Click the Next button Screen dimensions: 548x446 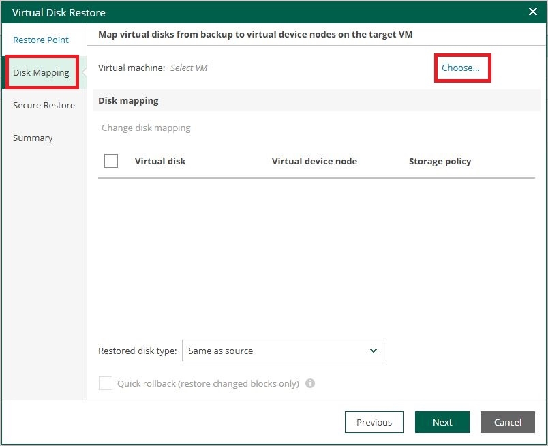(x=442, y=422)
